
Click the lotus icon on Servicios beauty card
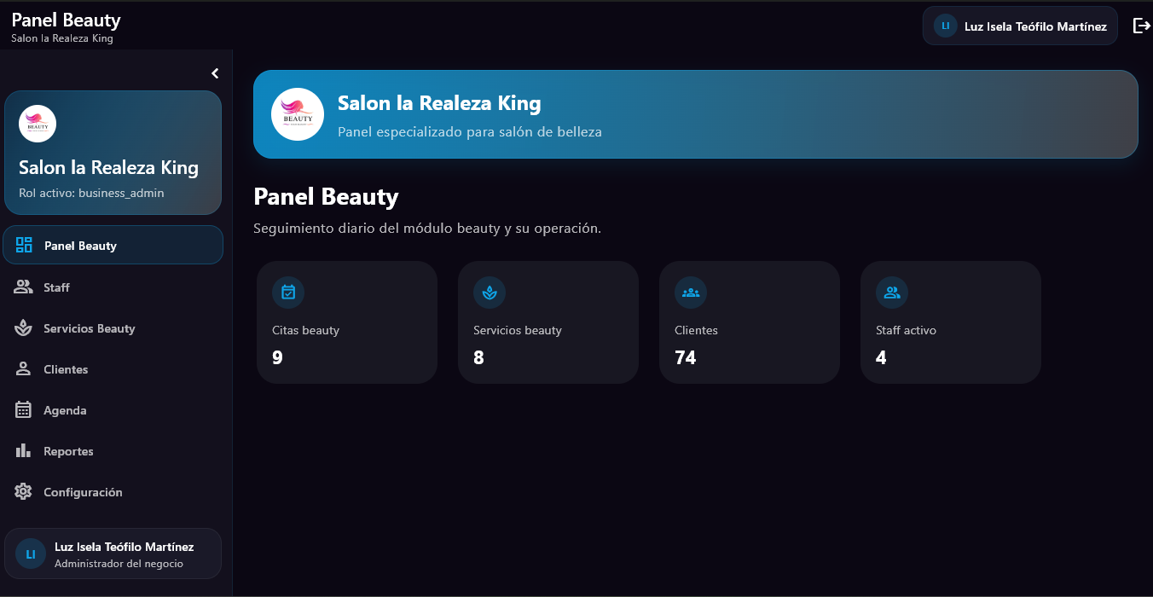click(x=490, y=293)
